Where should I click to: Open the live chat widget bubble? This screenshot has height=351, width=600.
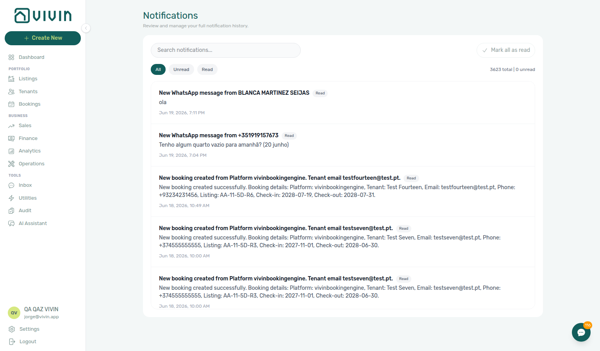pyautogui.click(x=581, y=332)
